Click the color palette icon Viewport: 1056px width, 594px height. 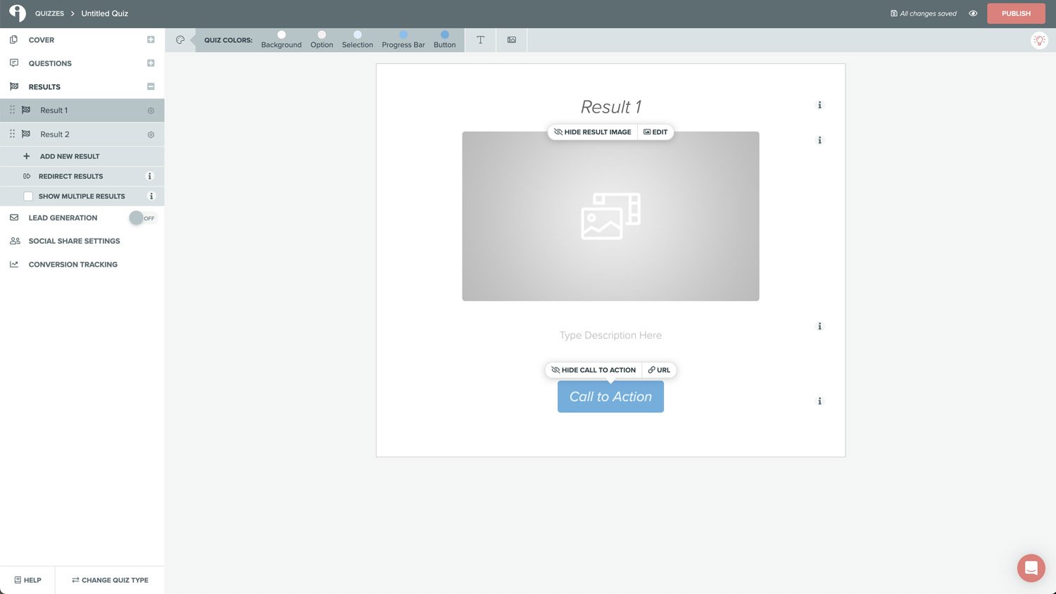180,40
